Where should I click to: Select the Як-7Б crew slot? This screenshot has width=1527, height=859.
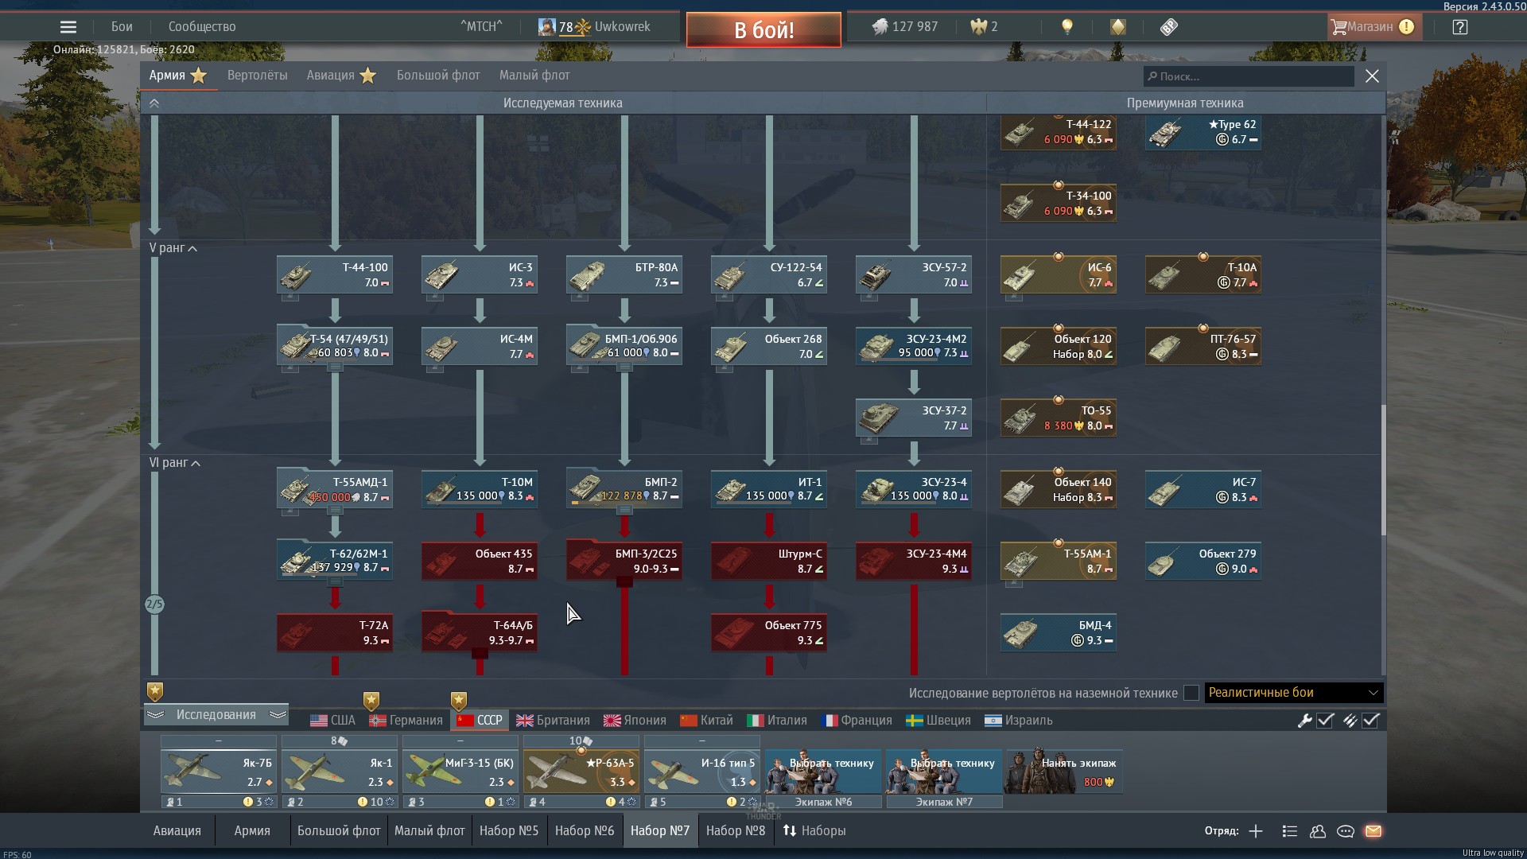coord(219,772)
